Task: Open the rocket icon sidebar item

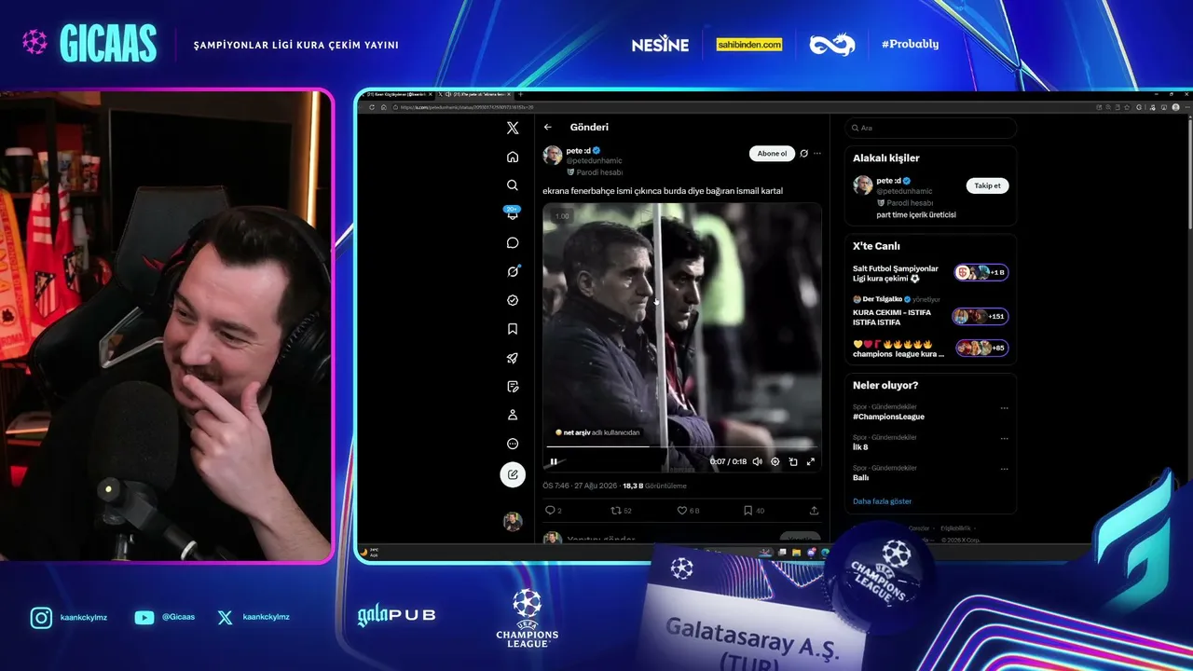Action: (513, 358)
